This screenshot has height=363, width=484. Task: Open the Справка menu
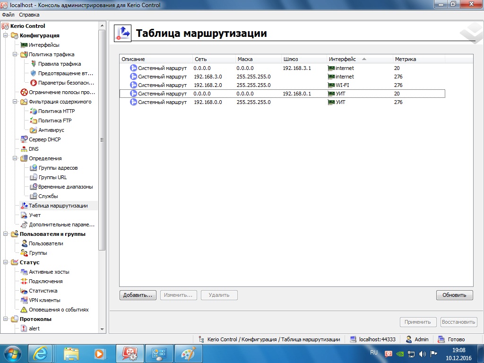29,15
